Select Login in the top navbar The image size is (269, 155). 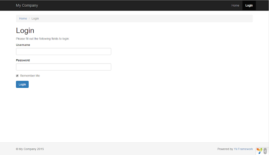pyautogui.click(x=249, y=5)
